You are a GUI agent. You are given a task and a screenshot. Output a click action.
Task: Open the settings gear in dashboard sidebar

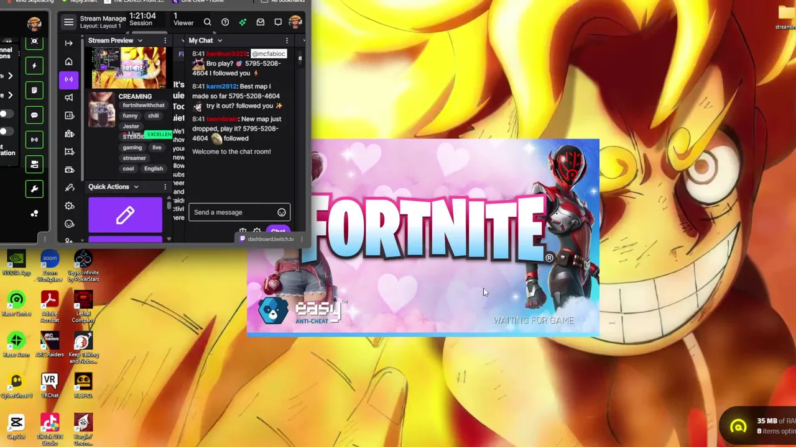click(69, 206)
